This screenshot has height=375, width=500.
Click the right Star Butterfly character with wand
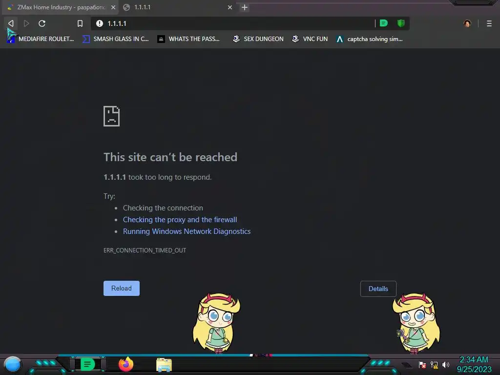pos(416,323)
